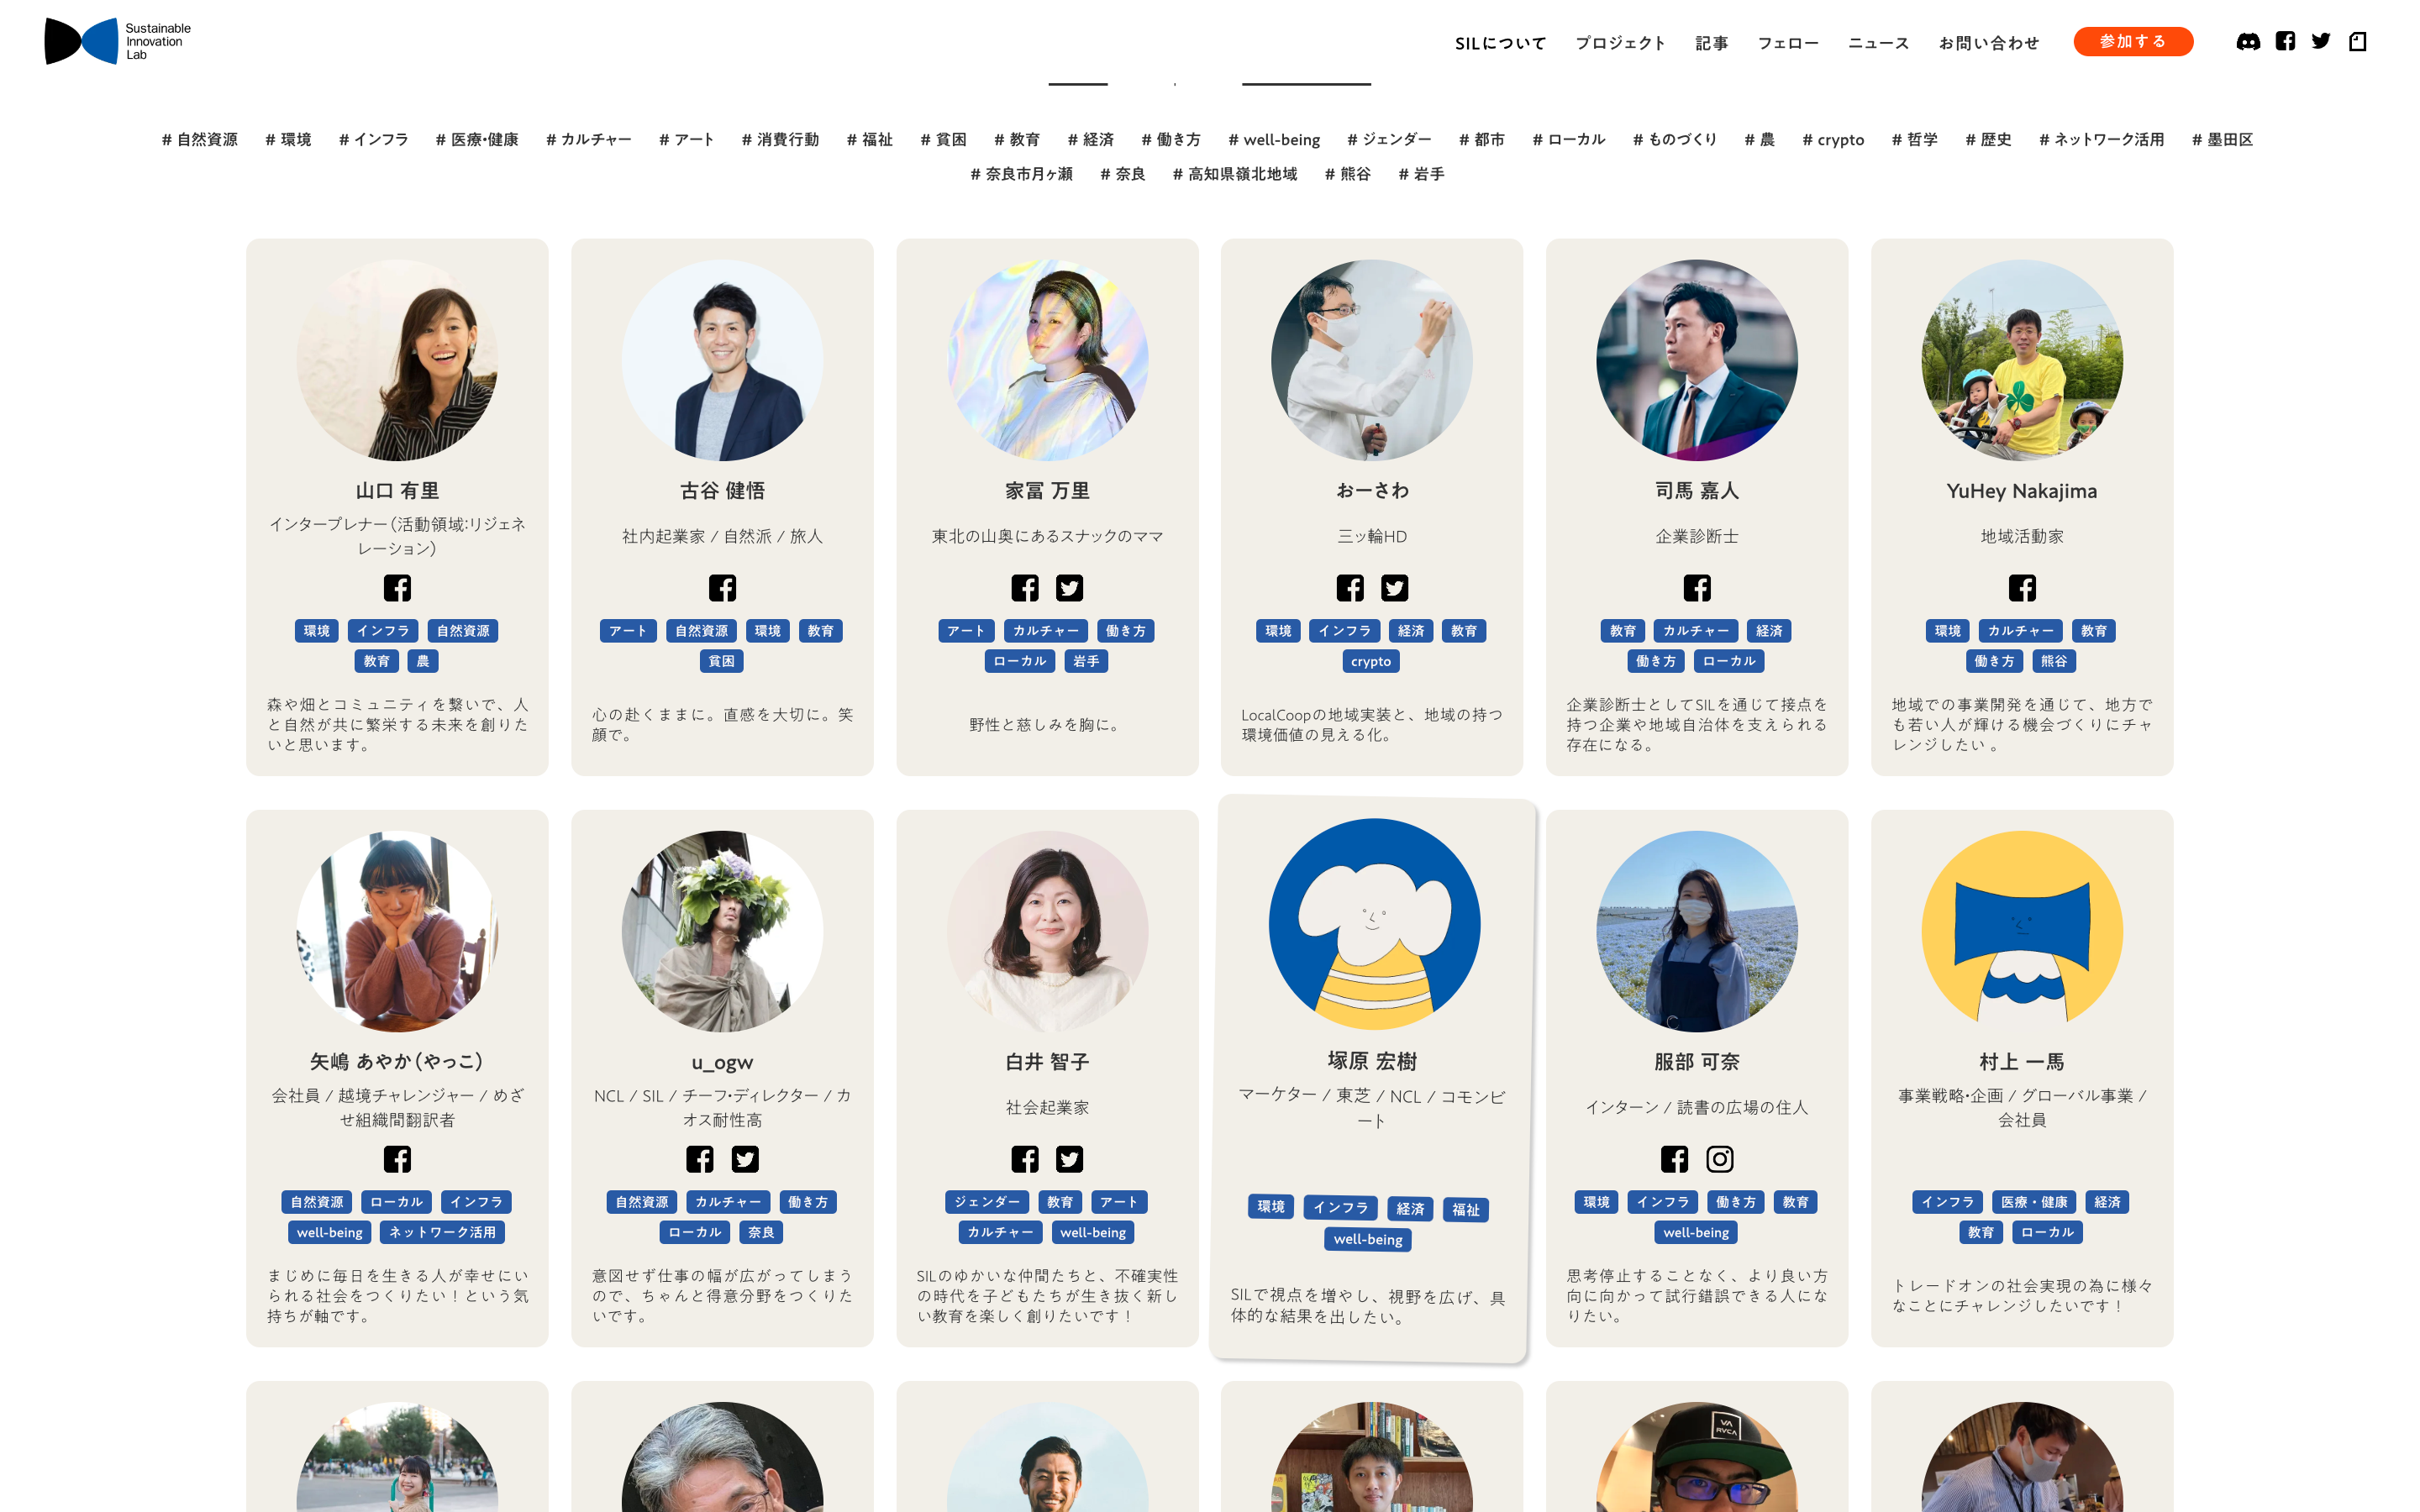Go to the 記事 menu item
2420x1512 pixels.
pos(1712,43)
